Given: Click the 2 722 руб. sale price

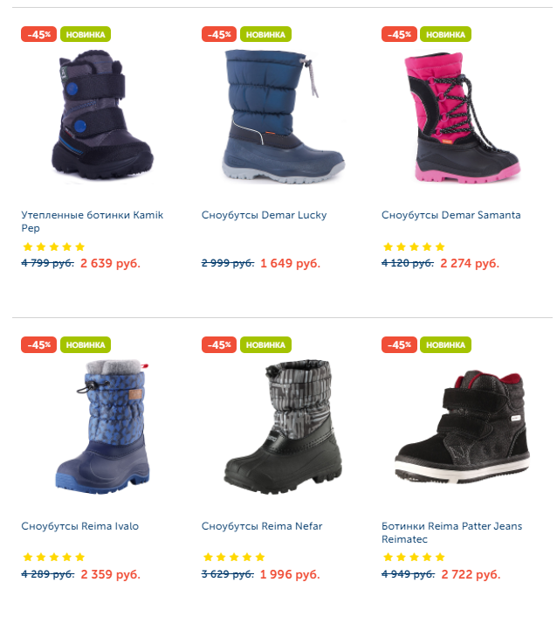Looking at the screenshot, I should coord(471,574).
